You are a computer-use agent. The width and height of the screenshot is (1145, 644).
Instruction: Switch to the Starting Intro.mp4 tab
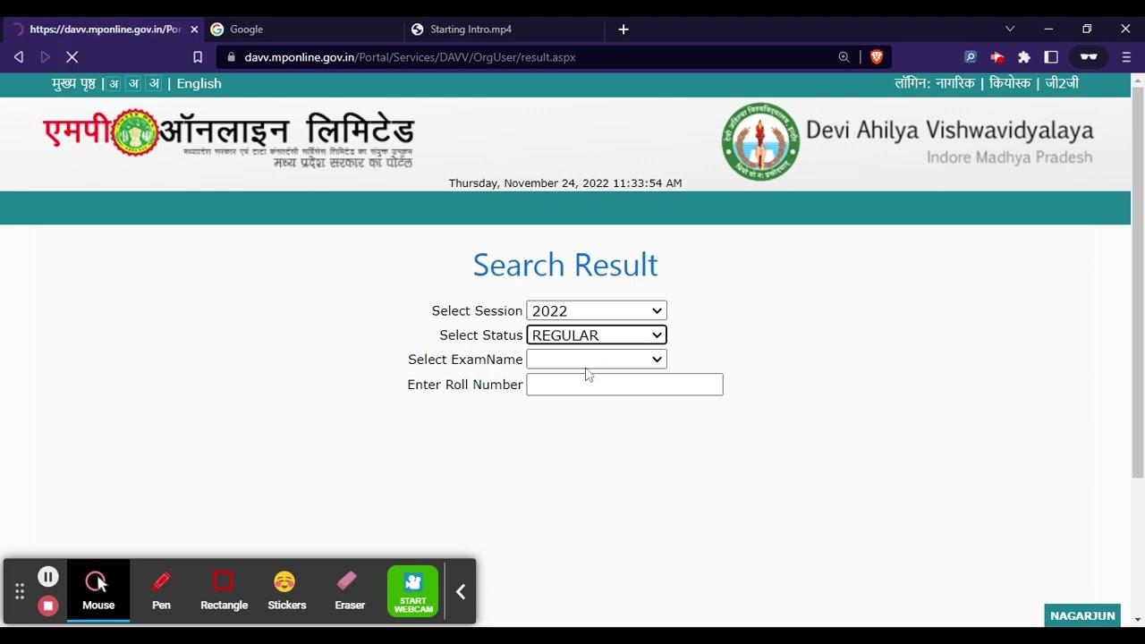tap(505, 29)
